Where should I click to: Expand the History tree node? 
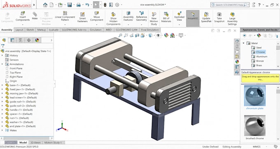(x=2, y=55)
